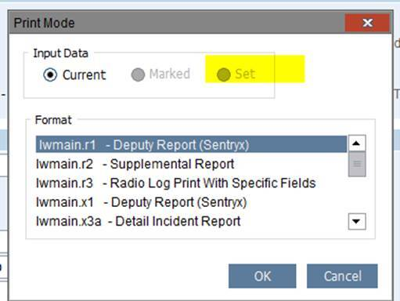Confirm with the OK button
Image resolution: width=400 pixels, height=301 pixels.
tap(262, 276)
